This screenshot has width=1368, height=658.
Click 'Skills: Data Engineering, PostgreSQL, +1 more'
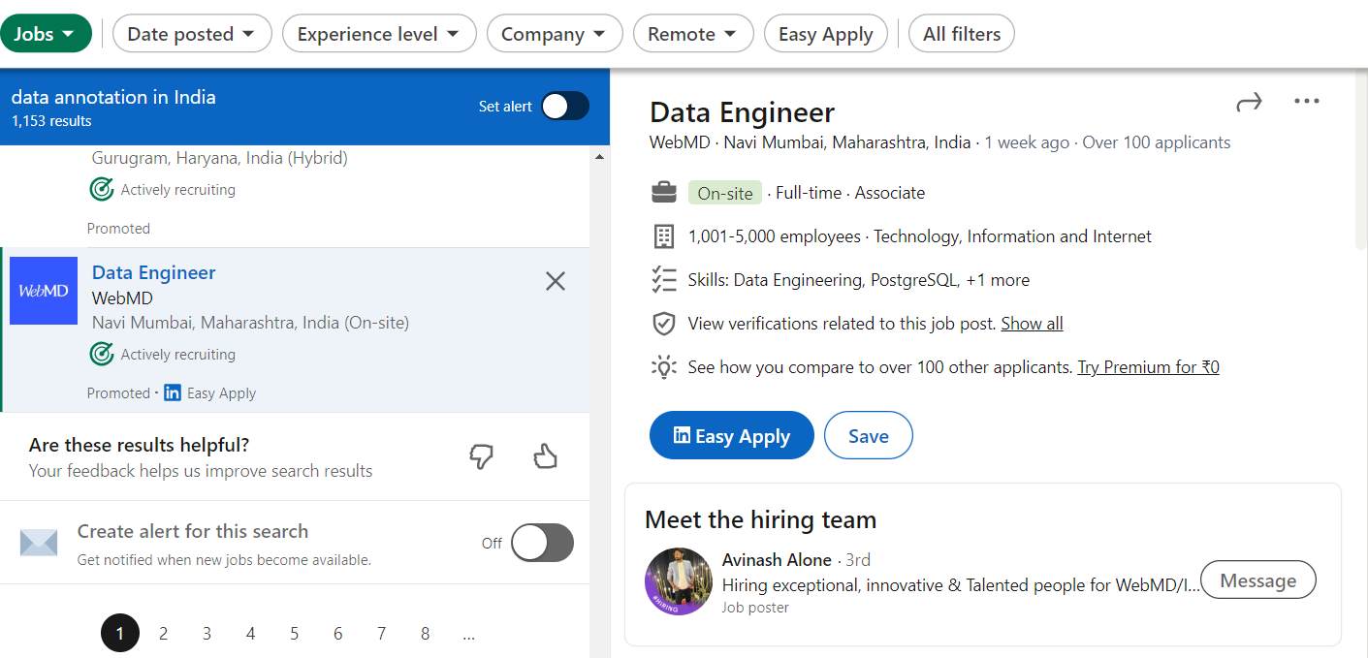click(x=859, y=280)
